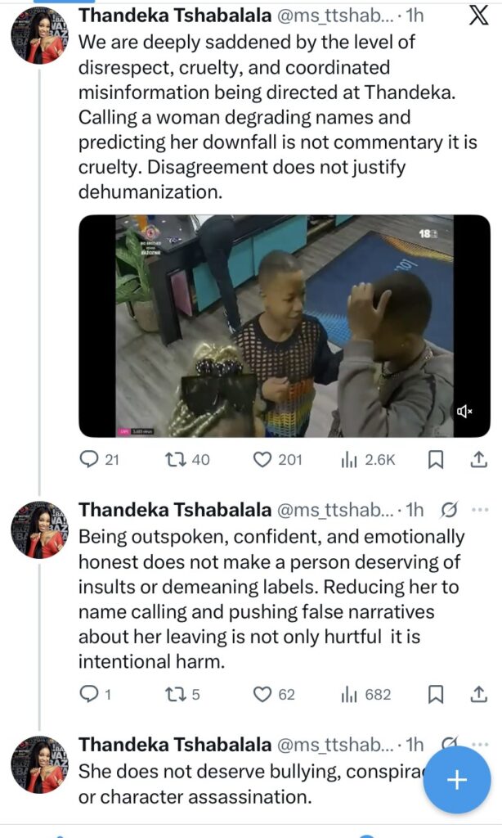This screenshot has height=838, width=502.
Task: Like the tweet with 201 likes
Action: [x=262, y=460]
